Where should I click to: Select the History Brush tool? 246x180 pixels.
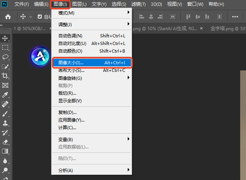[x=5, y=132]
